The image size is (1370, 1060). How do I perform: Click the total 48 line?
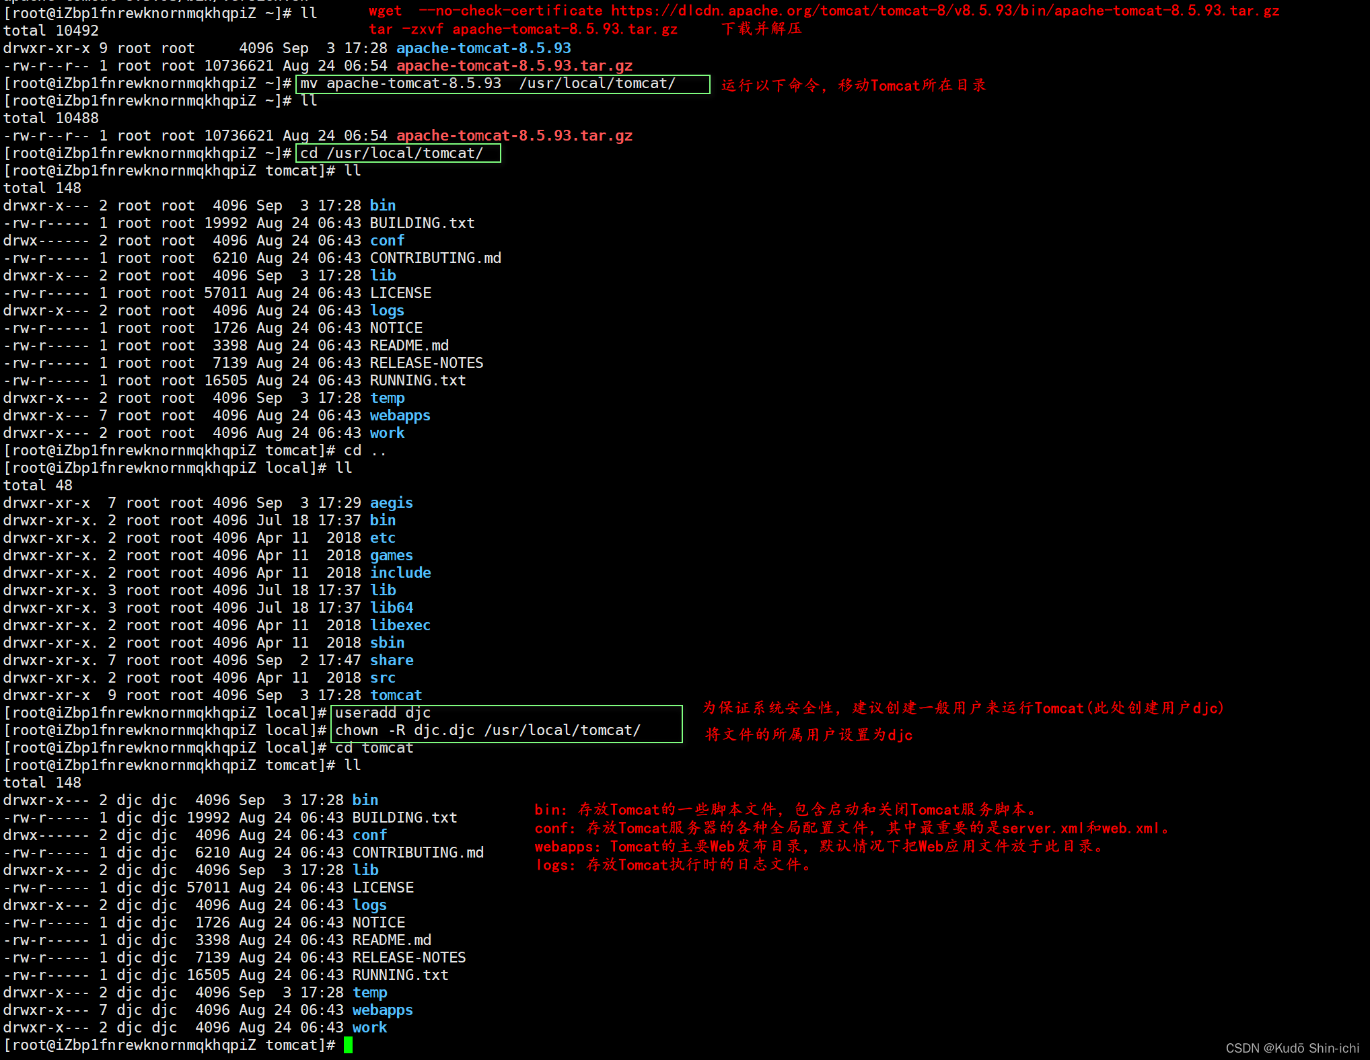coord(38,486)
